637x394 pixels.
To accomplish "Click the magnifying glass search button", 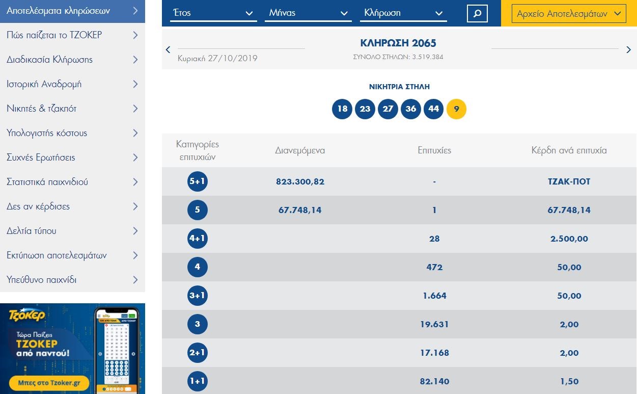I will pyautogui.click(x=477, y=14).
